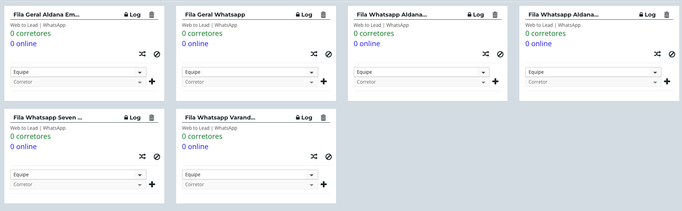Expand Corretor dropdown in Fila Whatsapp Varand... card
682x211 pixels.
[250, 185]
